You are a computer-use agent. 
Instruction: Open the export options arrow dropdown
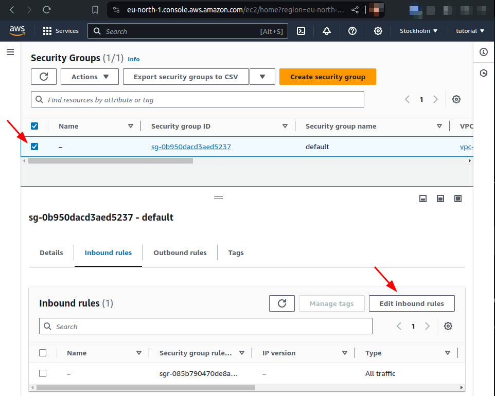coord(262,76)
